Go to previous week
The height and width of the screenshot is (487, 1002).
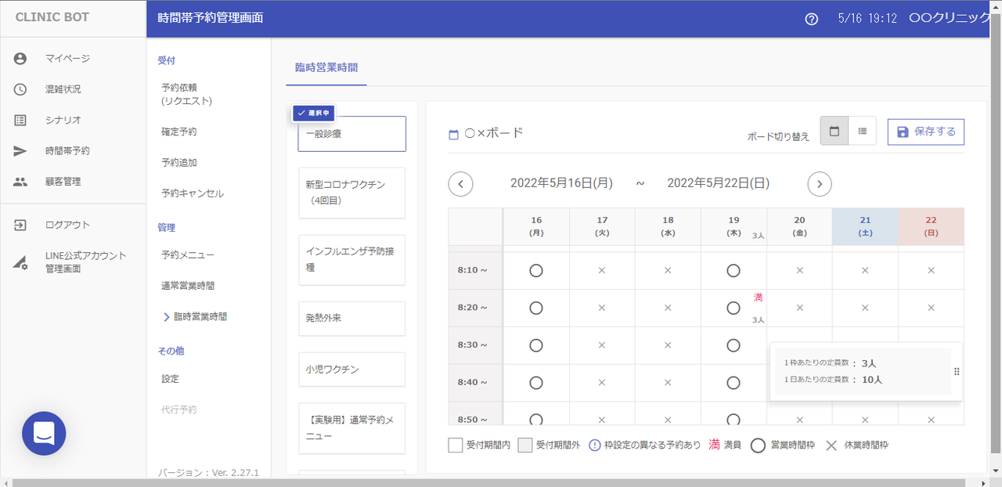(460, 184)
